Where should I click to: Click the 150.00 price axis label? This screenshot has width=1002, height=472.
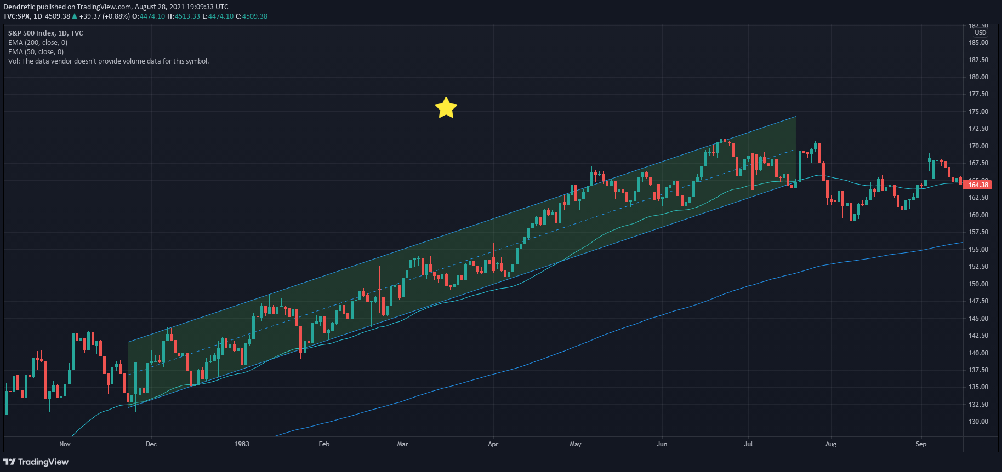point(978,284)
